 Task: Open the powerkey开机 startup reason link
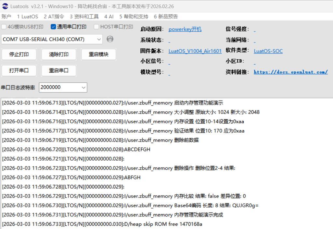[x=185, y=29]
